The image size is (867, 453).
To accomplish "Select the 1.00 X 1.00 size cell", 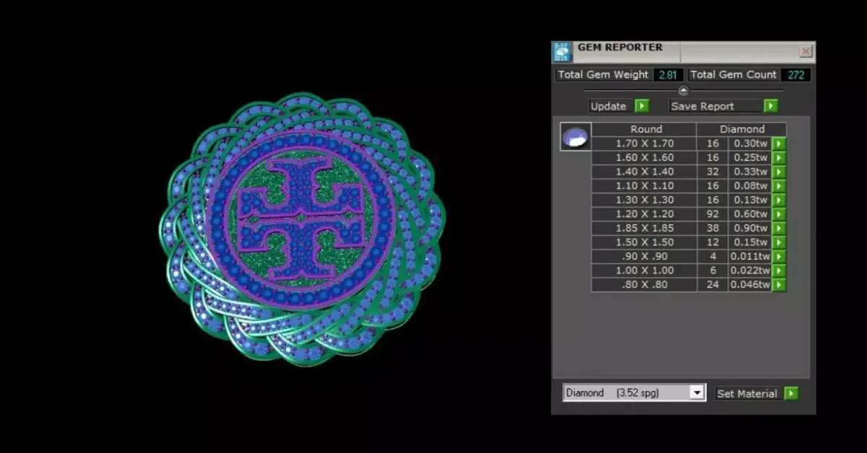I will (x=644, y=271).
